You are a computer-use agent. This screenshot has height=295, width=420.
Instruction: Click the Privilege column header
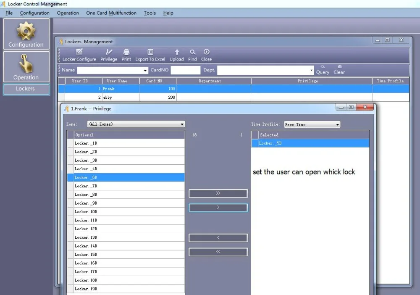pyautogui.click(x=312, y=81)
